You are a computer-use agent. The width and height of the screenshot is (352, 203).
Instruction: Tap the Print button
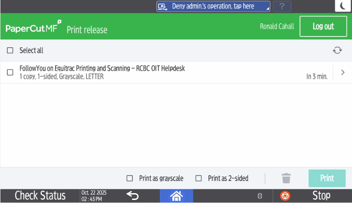pos(327,179)
